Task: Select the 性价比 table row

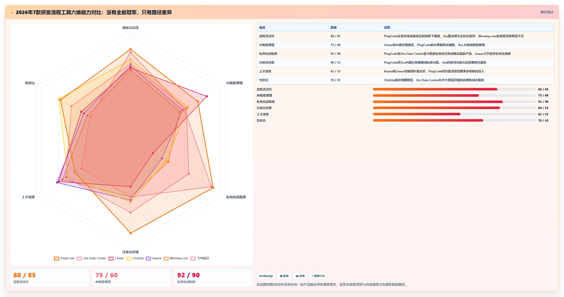Action: pyautogui.click(x=405, y=80)
